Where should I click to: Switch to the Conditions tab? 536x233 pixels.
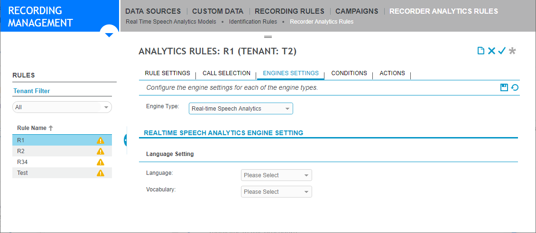pos(349,73)
